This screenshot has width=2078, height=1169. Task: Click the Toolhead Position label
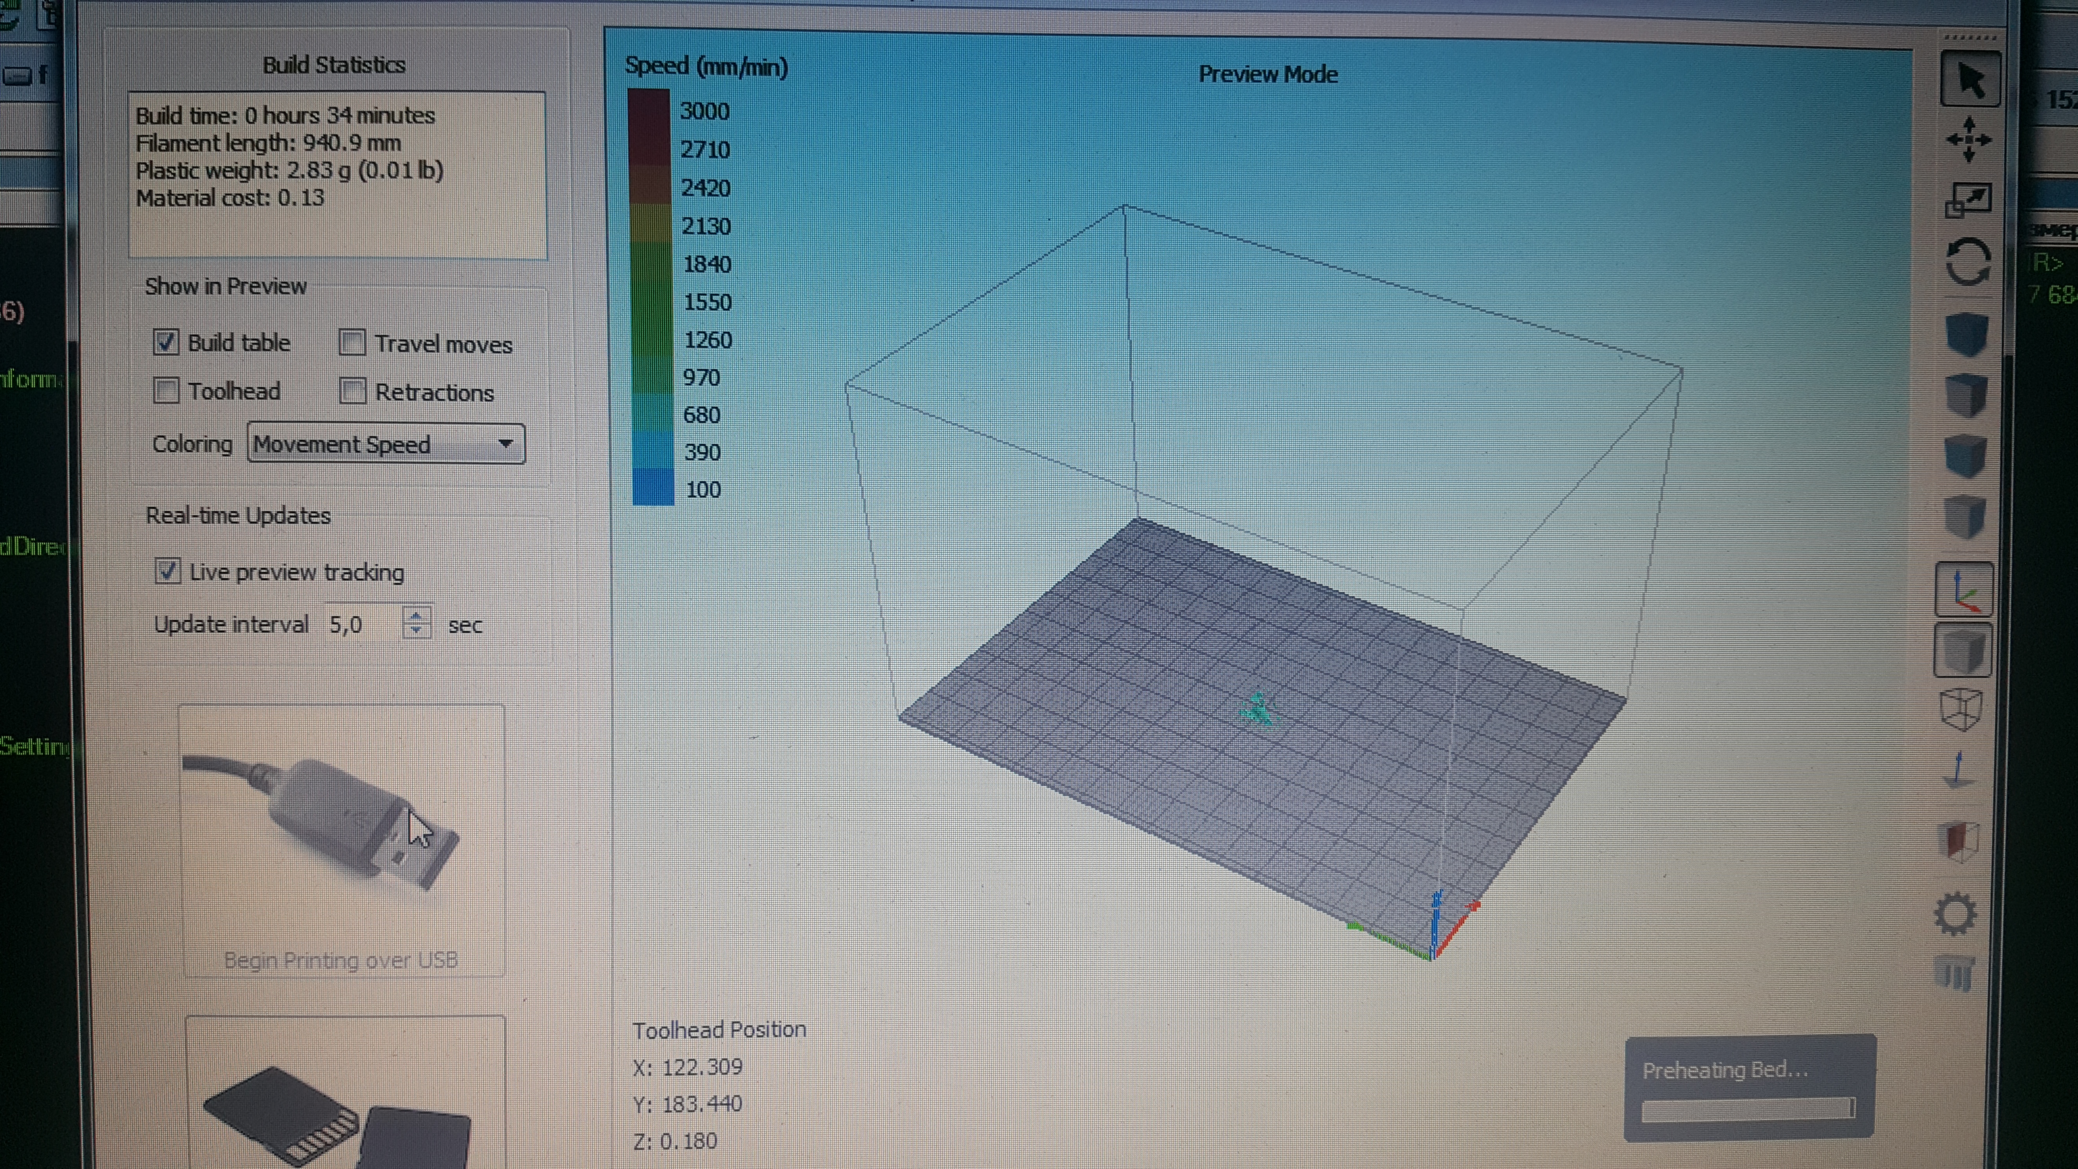pos(719,1029)
